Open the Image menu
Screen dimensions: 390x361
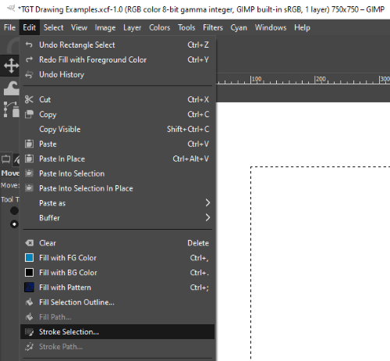(105, 27)
